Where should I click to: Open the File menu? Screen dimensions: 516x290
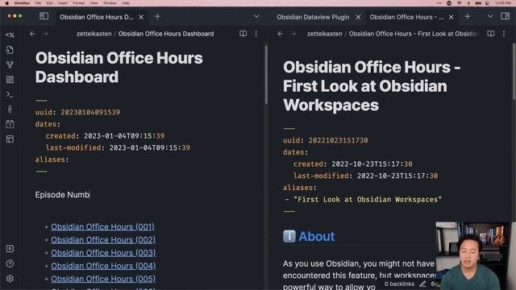(38, 3)
